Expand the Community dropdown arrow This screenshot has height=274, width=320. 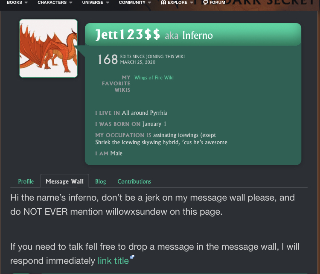coord(150,3)
